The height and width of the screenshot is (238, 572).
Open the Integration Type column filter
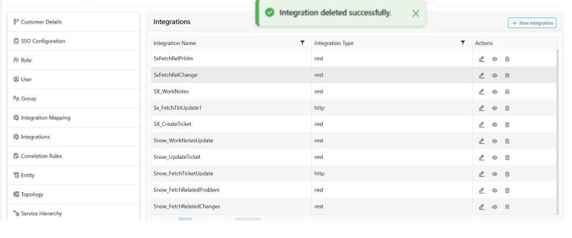(463, 43)
